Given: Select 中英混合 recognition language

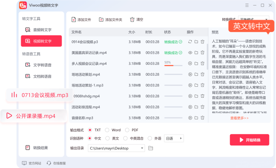Looking at the screenshot, I should pos(125,138).
